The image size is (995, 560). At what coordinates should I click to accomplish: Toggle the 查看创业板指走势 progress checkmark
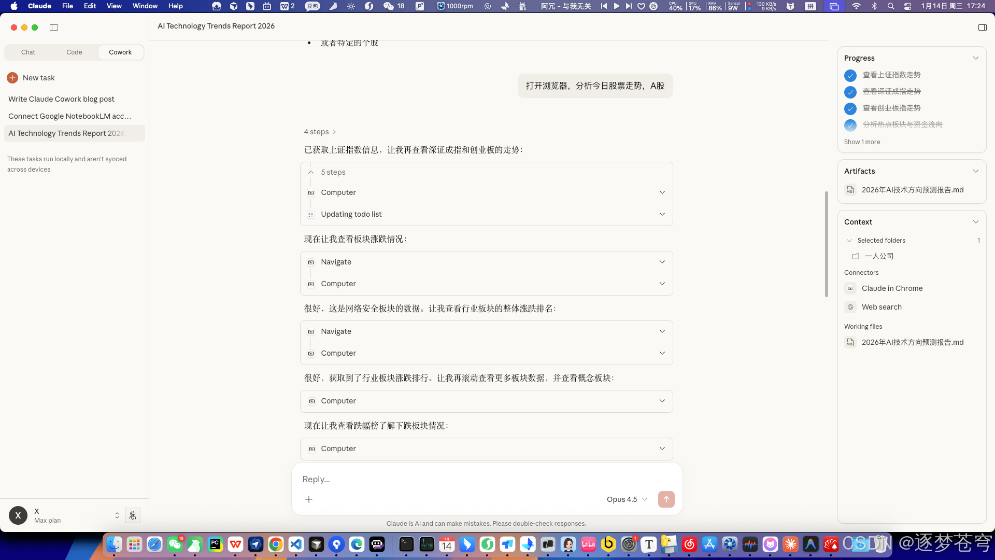click(850, 108)
